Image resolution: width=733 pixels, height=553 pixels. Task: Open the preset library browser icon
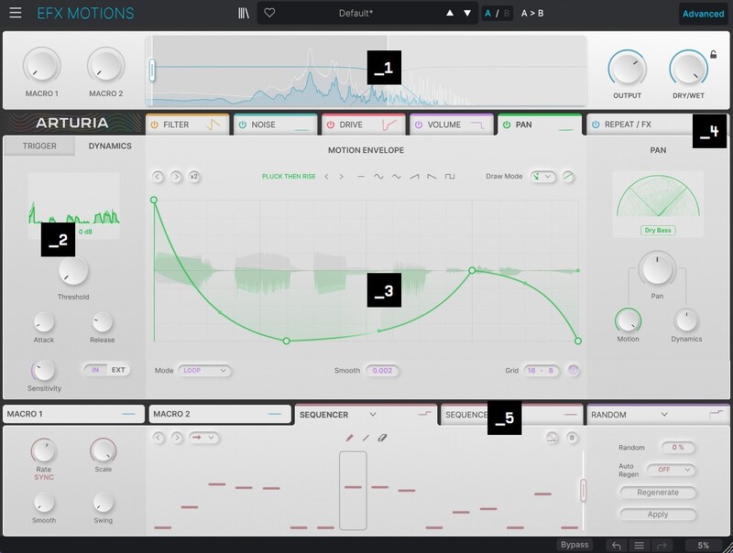243,13
